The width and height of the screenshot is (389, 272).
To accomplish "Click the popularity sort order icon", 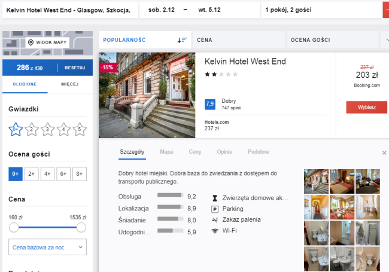I will [182, 39].
